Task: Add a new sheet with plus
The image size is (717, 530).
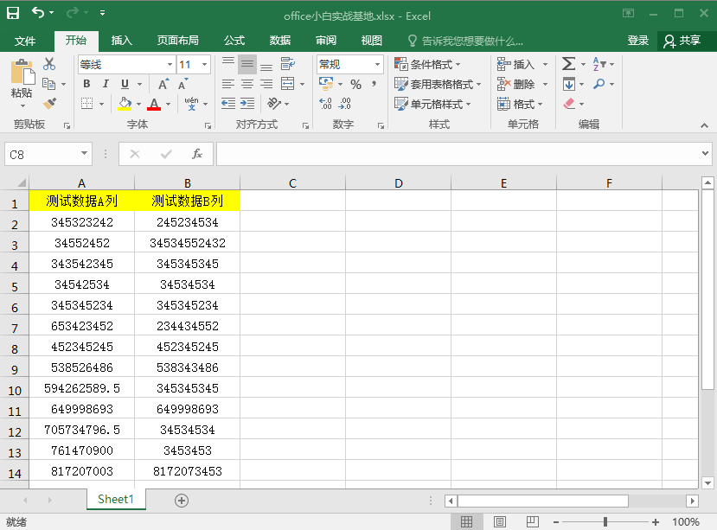Action: [182, 501]
